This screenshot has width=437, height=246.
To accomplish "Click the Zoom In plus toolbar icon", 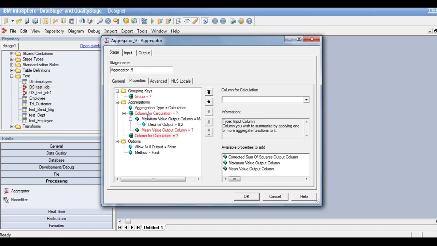I will pos(215,21).
